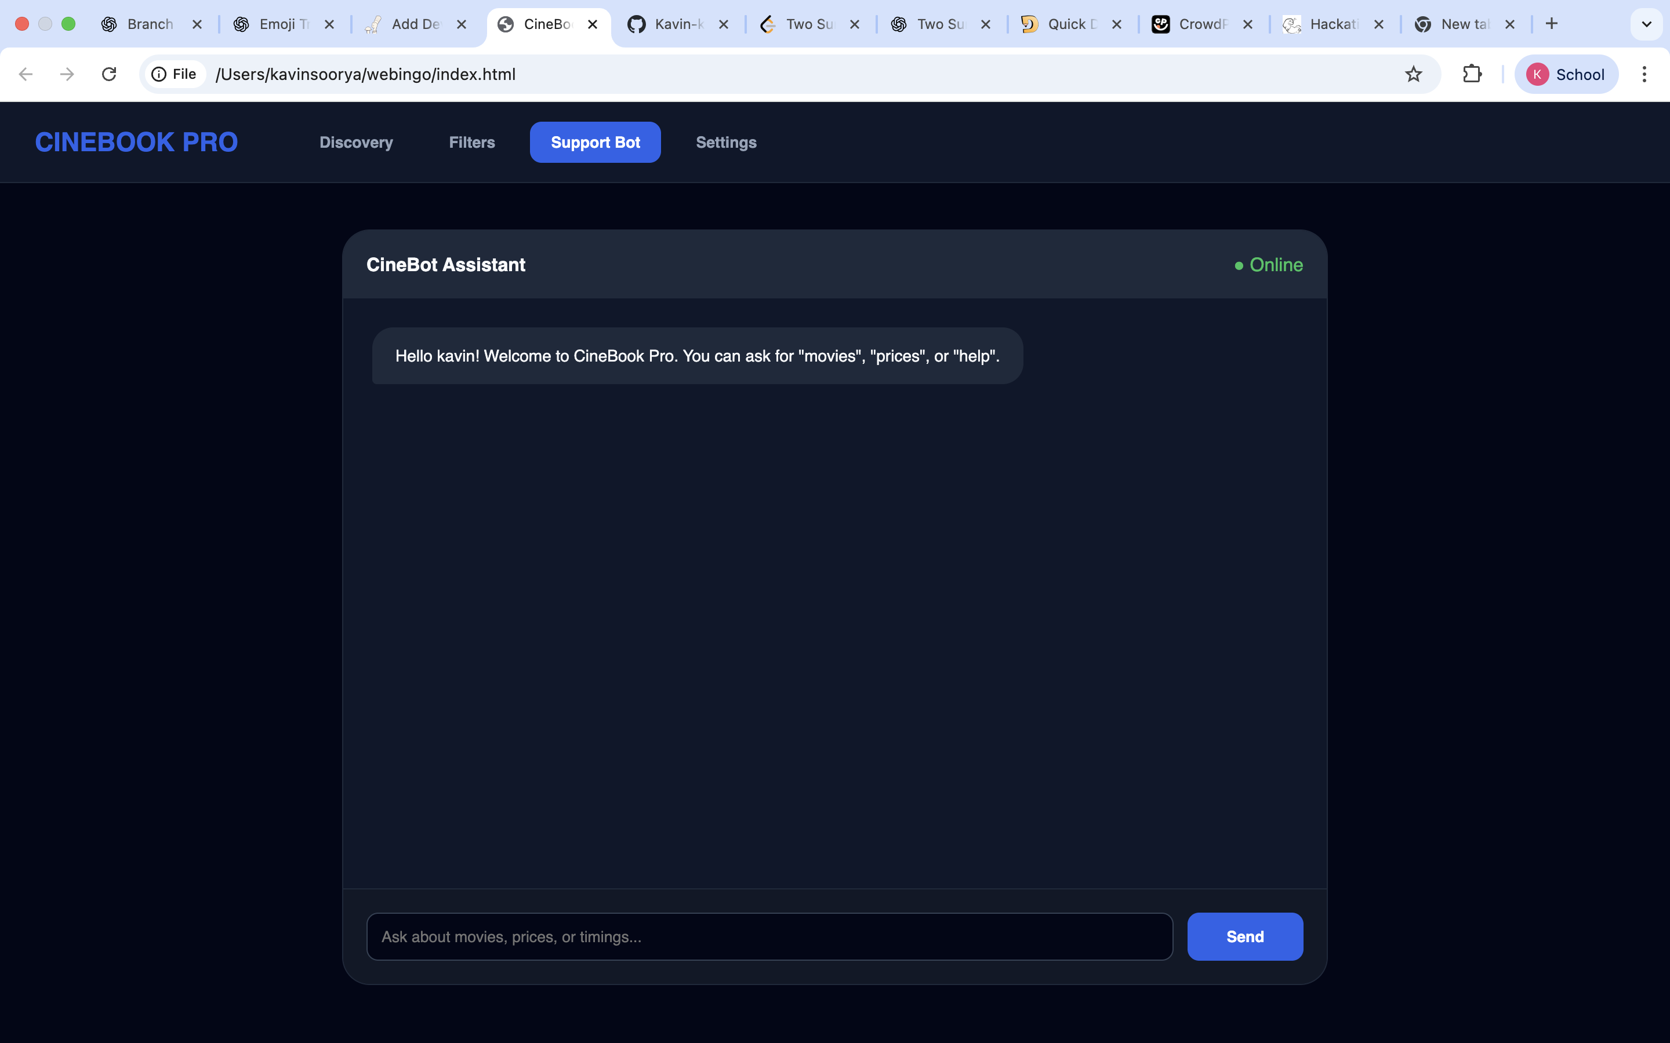This screenshot has width=1670, height=1043.
Task: Click the back navigation arrow
Action: click(x=26, y=74)
